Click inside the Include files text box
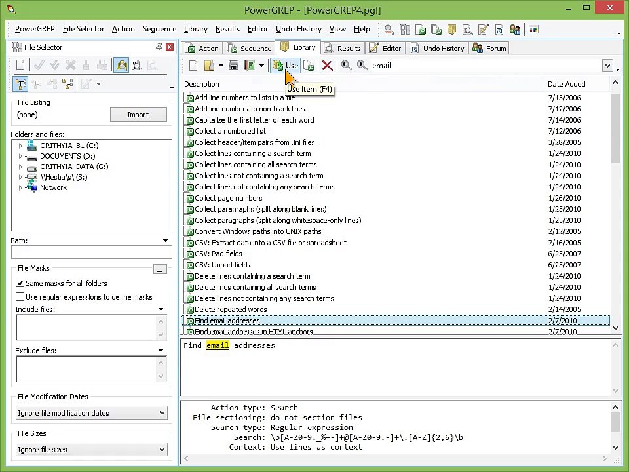Image resolution: width=629 pixels, height=472 pixels. tap(86, 328)
